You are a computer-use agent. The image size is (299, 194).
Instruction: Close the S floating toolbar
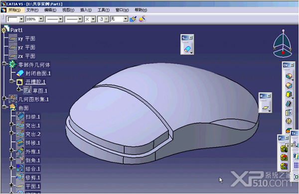point(191,38)
